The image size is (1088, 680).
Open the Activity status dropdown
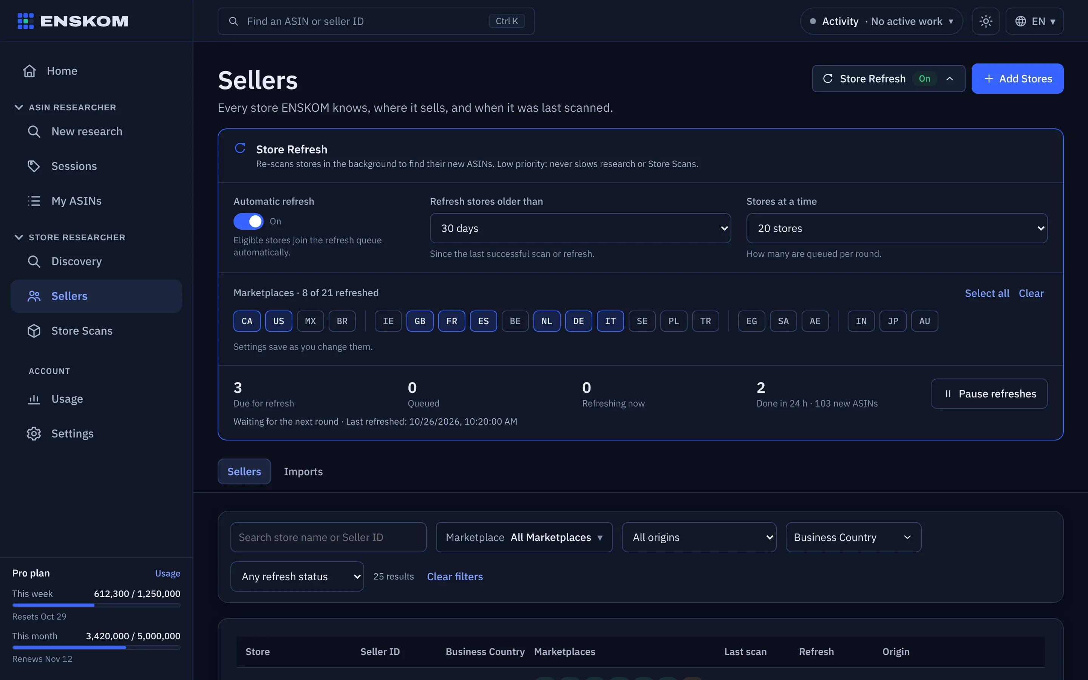point(881,21)
